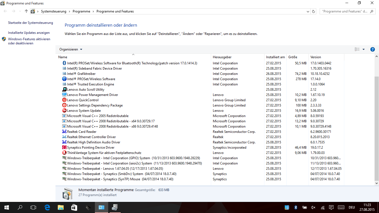Click the icon of Windows-Treiberpaket Intel Corporation (GPIO)
Image resolution: width=379 pixels, height=213 pixels.
pos(64,158)
